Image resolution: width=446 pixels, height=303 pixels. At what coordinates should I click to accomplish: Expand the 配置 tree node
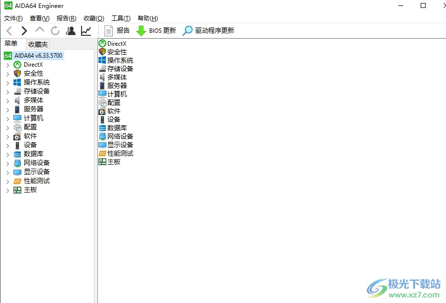tap(7, 128)
